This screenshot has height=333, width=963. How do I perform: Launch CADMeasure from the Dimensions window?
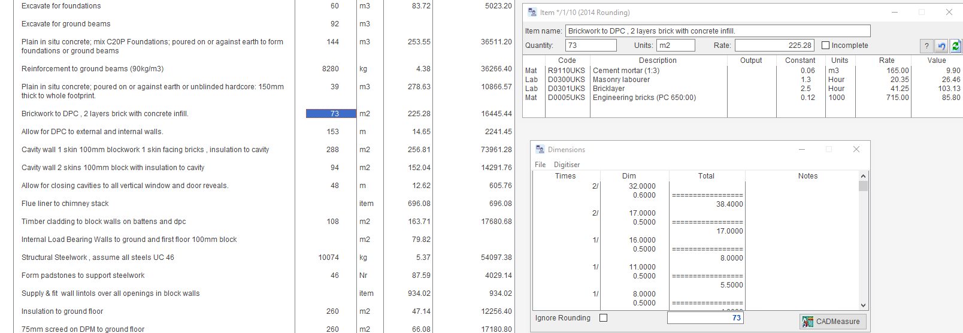coord(832,322)
